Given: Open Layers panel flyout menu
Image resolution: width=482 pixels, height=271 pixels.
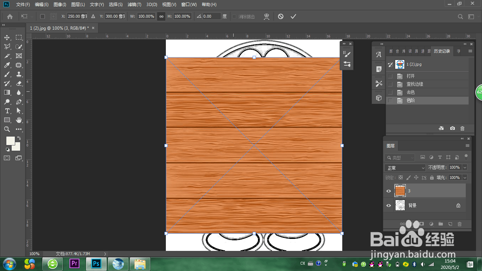Looking at the screenshot, I should pyautogui.click(x=467, y=146).
